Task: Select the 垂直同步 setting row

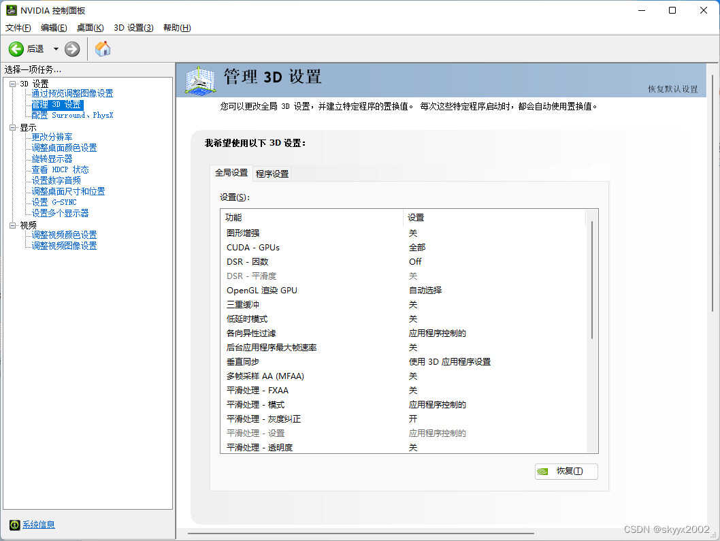Action: (x=243, y=361)
